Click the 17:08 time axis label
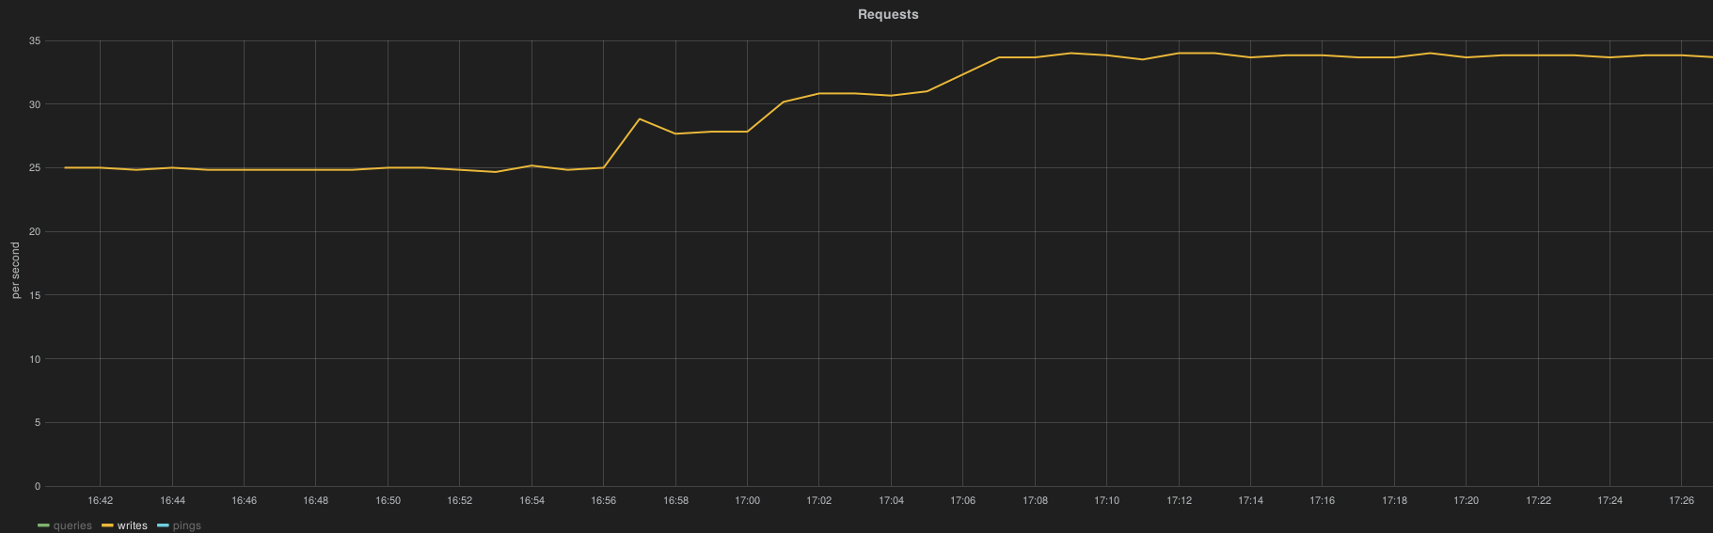Viewport: 1713px width, 533px height. click(1035, 500)
